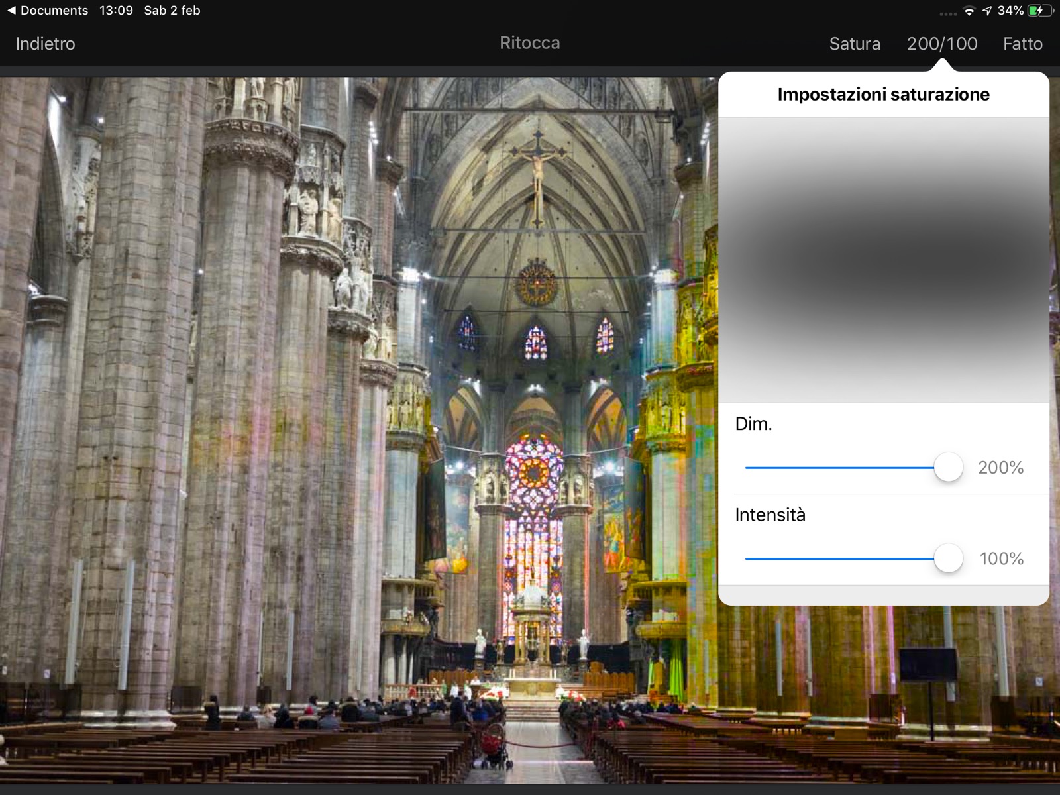Tap the 200% size value
The width and height of the screenshot is (1060, 795).
pos(1000,468)
